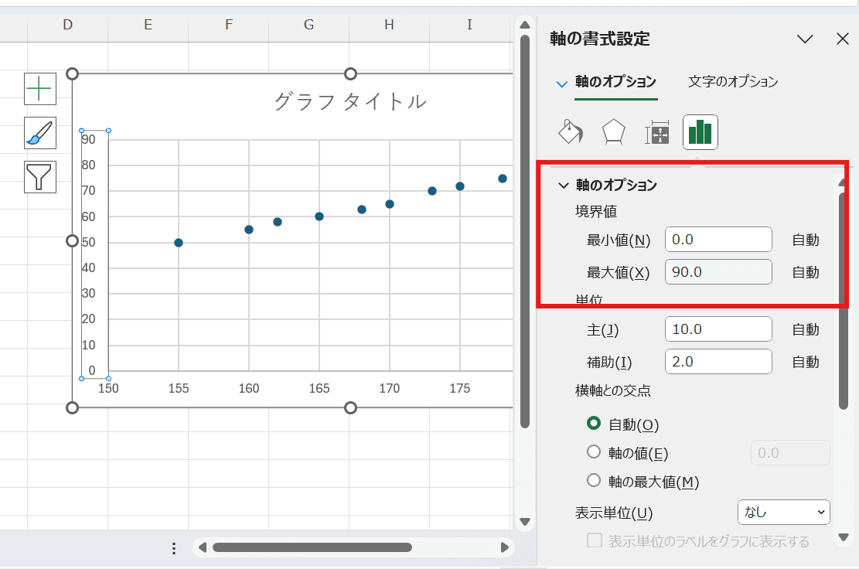The height and width of the screenshot is (569, 859).
Task: Click the 最小値(N) input field
Action: 718,240
